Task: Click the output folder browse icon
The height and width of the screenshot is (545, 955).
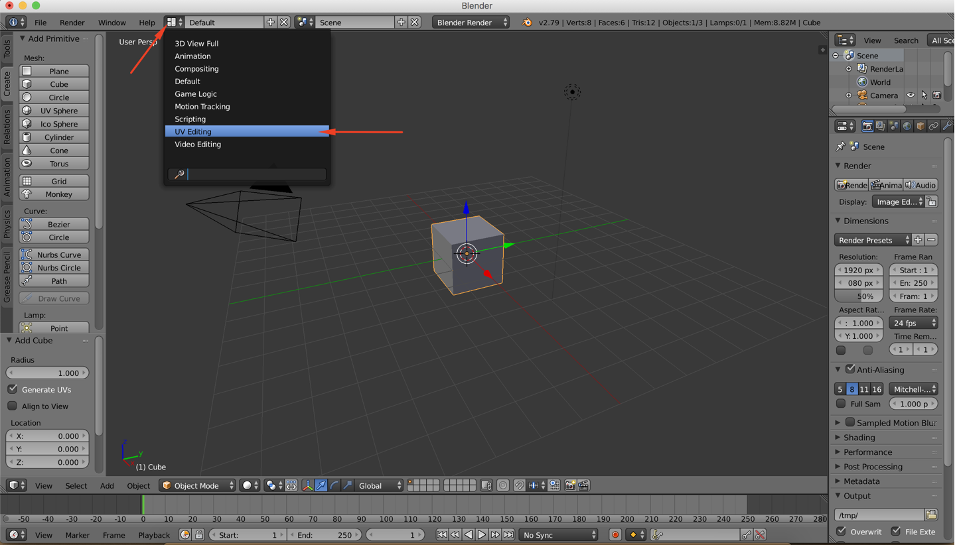Action: point(931,515)
